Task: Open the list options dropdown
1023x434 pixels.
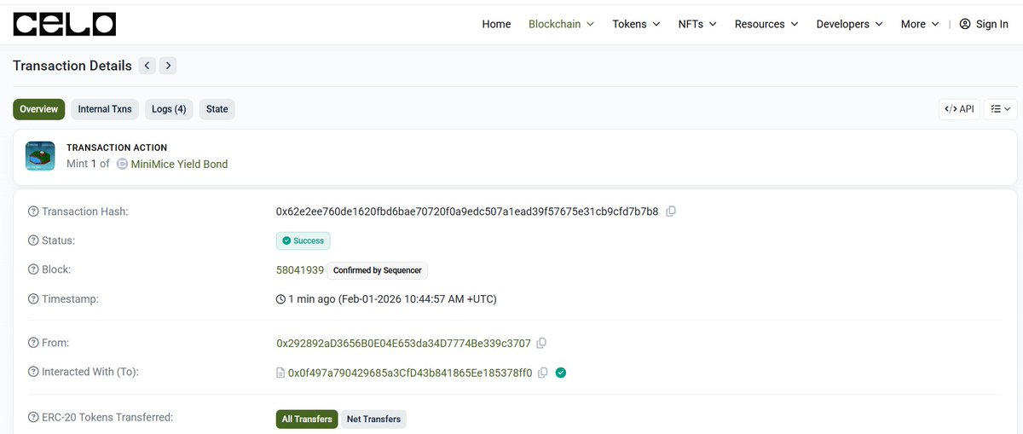Action: [x=1000, y=109]
